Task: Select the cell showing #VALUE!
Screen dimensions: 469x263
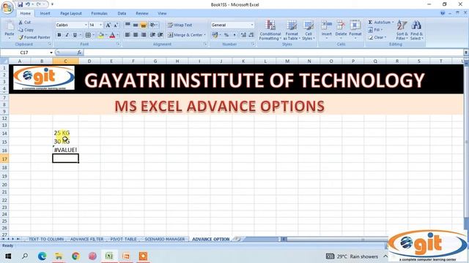Action: click(65, 150)
